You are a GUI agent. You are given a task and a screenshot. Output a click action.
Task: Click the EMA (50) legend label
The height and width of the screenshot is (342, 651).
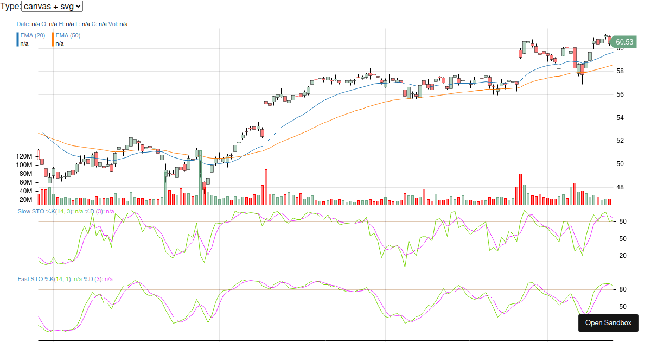point(68,35)
